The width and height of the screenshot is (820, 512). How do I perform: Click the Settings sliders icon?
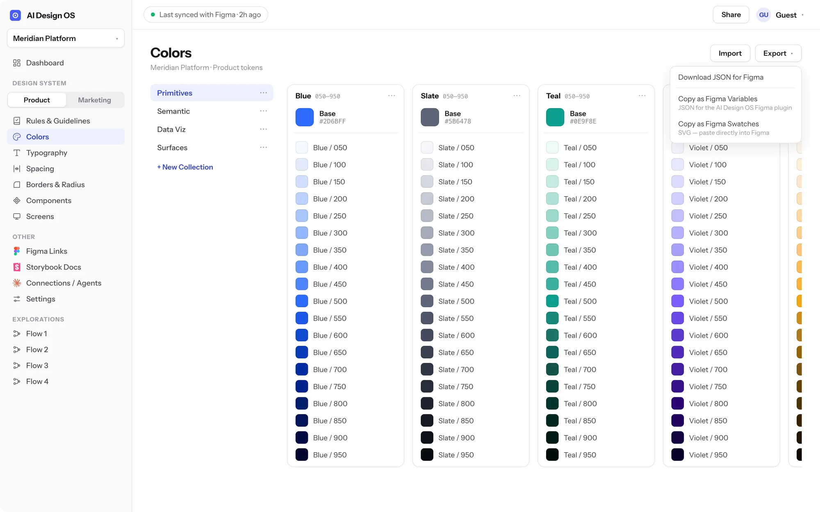17,299
